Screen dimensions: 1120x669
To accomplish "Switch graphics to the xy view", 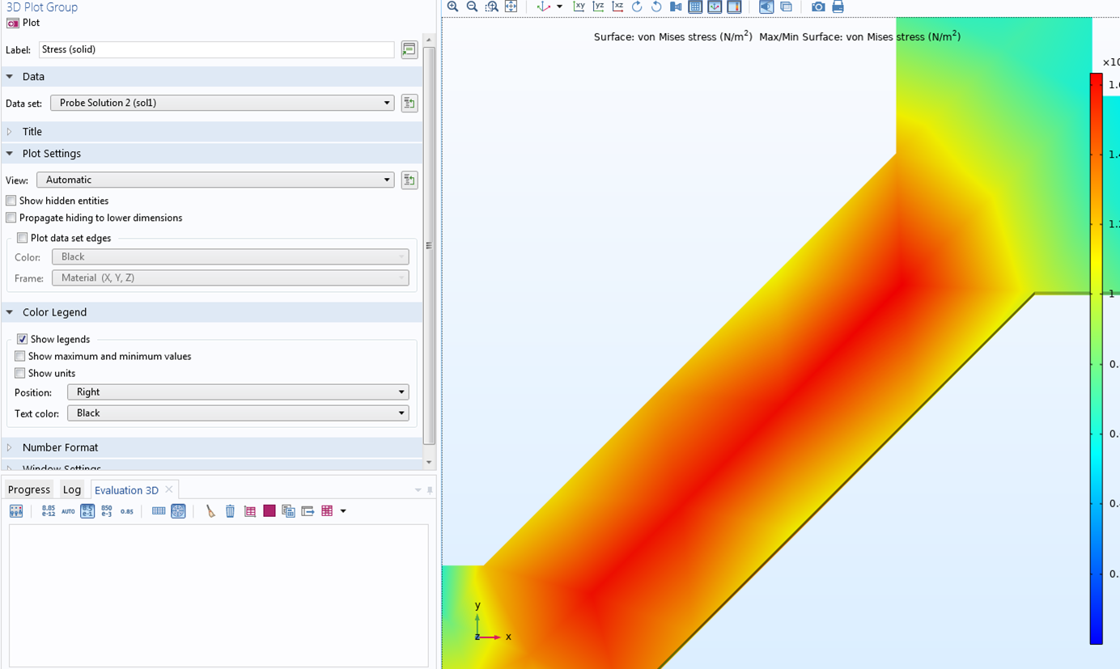I will coord(579,6).
